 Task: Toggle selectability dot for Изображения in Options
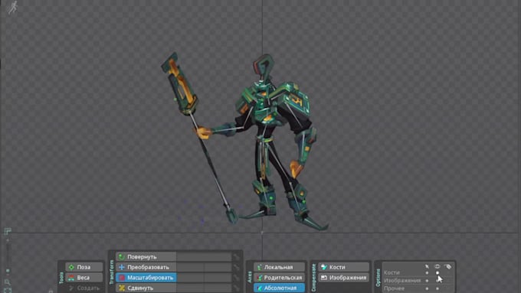427,281
